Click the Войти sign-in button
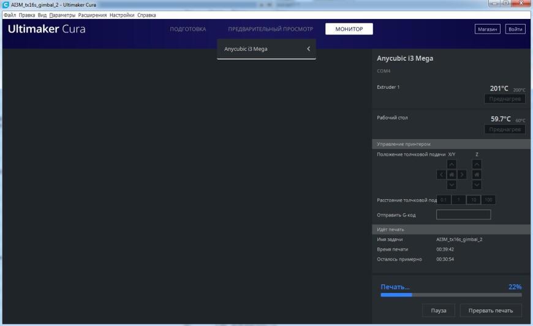 (515, 29)
